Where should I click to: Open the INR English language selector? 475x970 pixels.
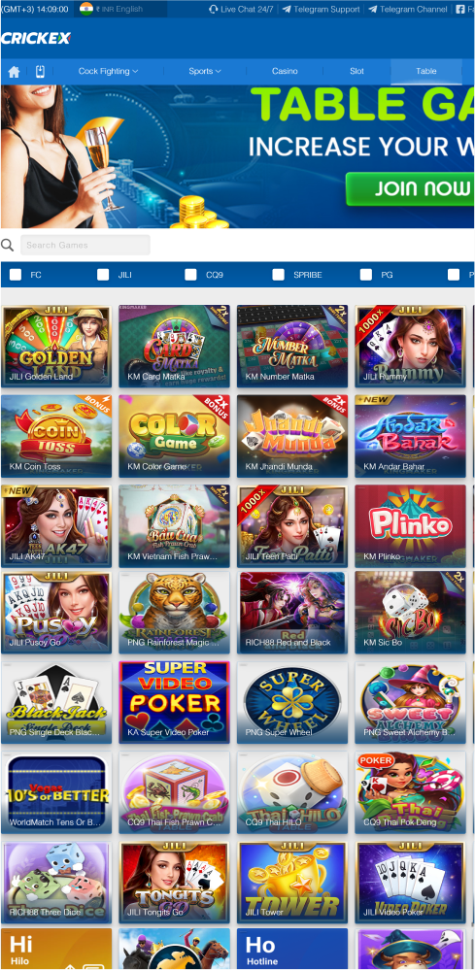tap(120, 10)
